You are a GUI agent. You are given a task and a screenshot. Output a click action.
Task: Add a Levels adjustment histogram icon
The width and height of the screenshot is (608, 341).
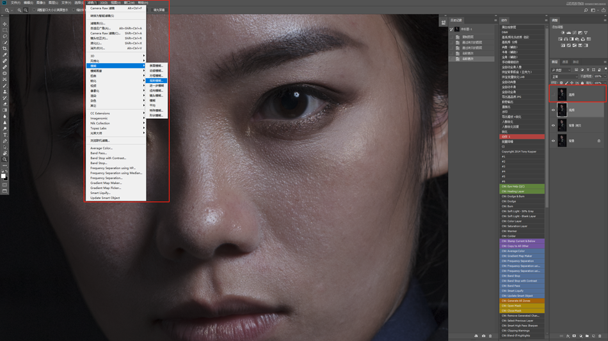pyautogui.click(x=569, y=33)
